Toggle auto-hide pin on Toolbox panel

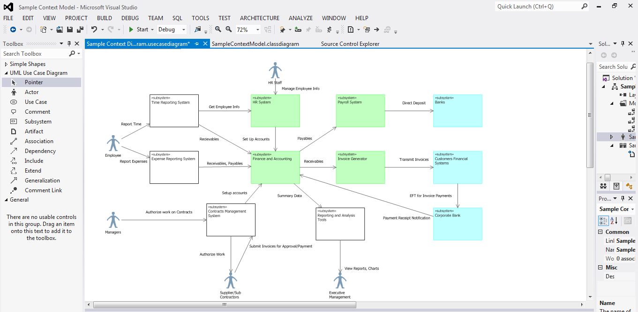pyautogui.click(x=69, y=44)
